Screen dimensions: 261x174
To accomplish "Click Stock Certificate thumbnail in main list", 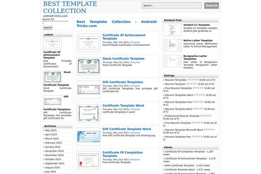I will [x=89, y=66].
